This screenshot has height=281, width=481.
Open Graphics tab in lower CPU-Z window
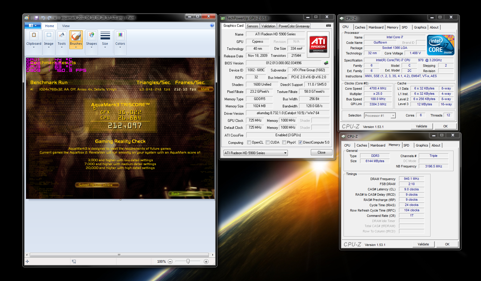[422, 145]
